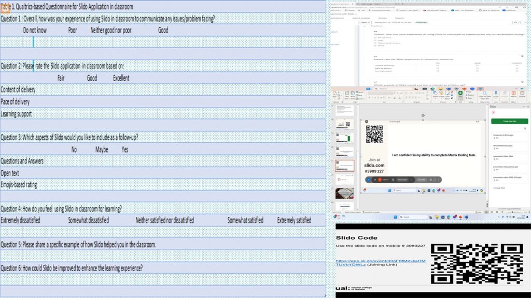Viewport: 531px width, 298px height.
Task: Open the Arrange dropdown in Drawing group
Action: (441, 95)
